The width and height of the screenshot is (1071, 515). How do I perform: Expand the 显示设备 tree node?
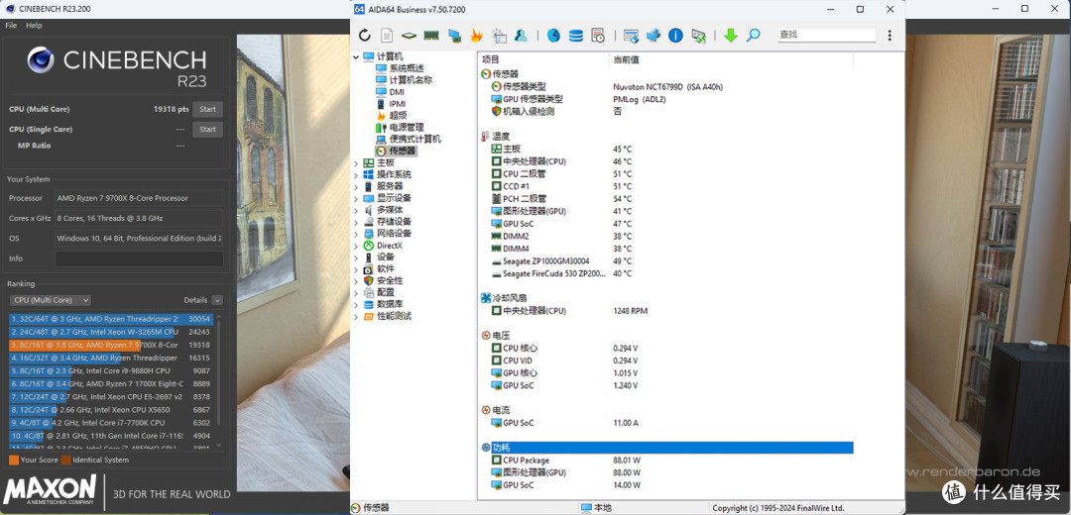(356, 198)
